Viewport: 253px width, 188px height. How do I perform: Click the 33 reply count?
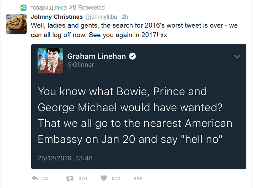(x=46, y=178)
